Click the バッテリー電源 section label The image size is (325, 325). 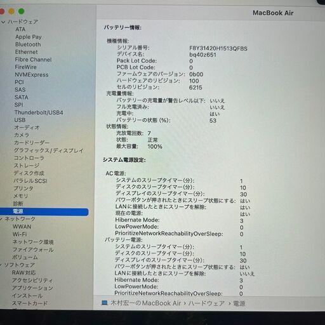coord(124,240)
